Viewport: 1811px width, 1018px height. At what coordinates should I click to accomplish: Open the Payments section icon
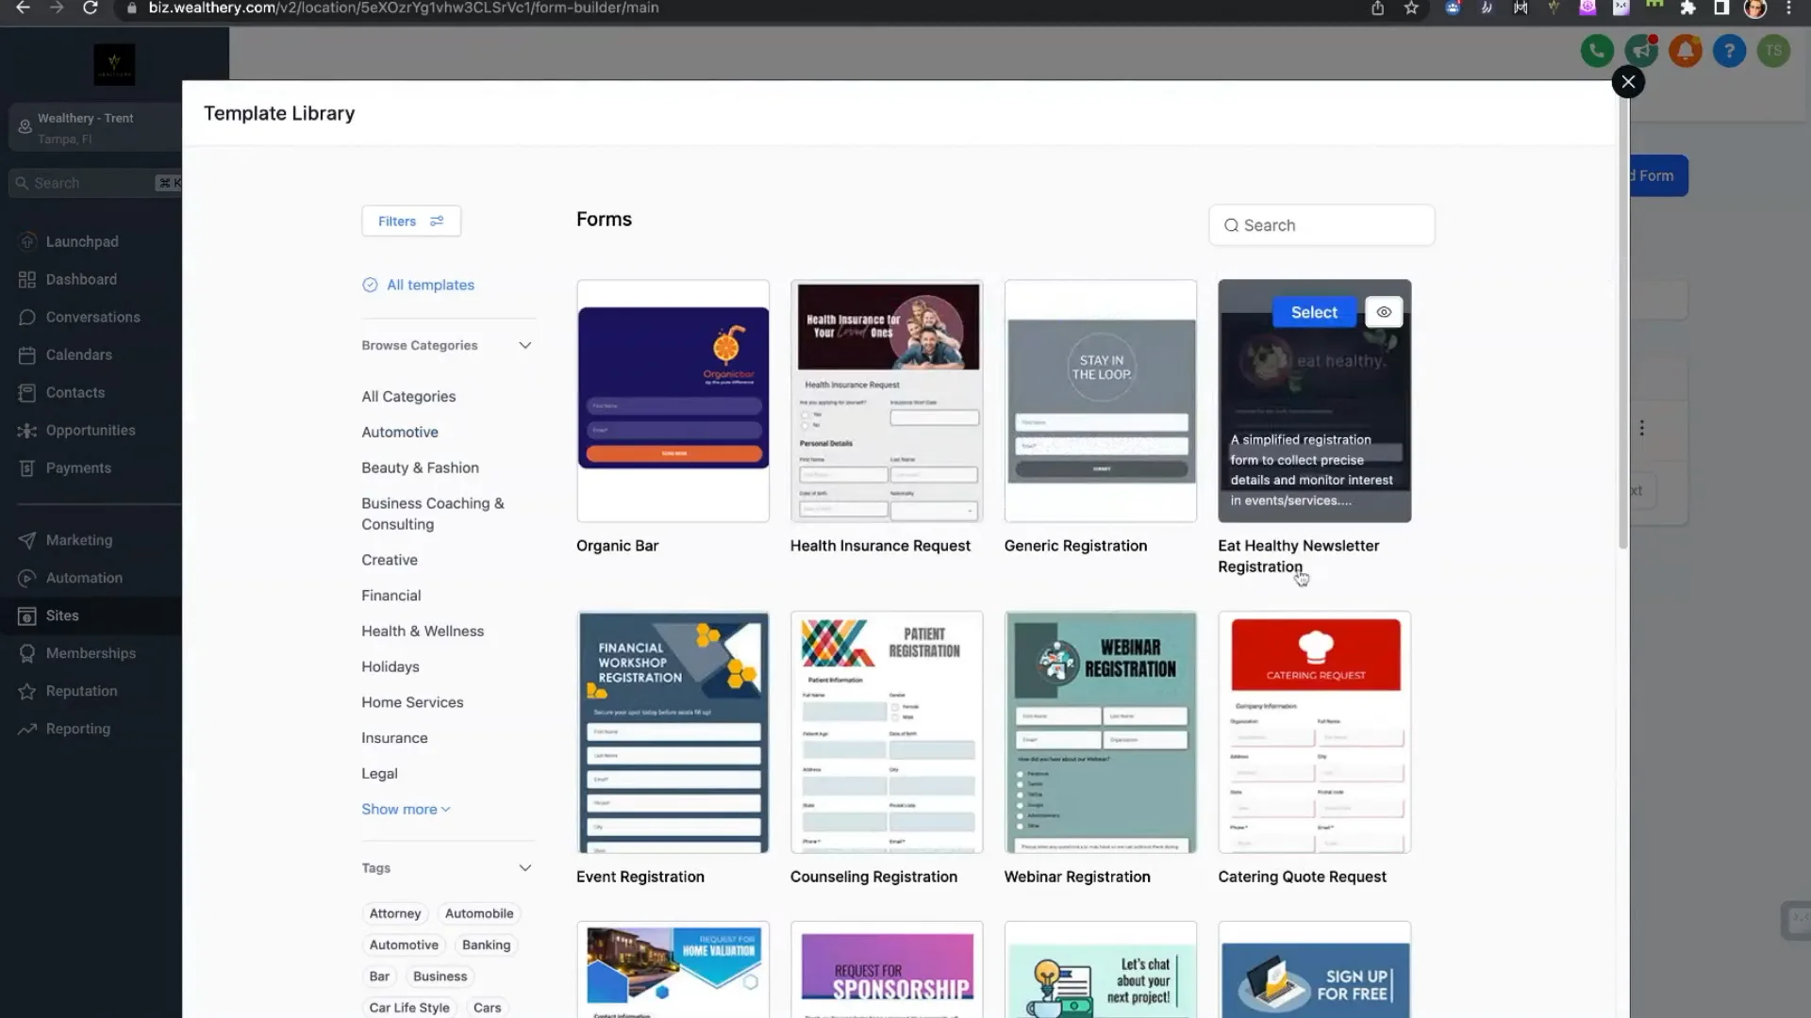click(x=27, y=468)
